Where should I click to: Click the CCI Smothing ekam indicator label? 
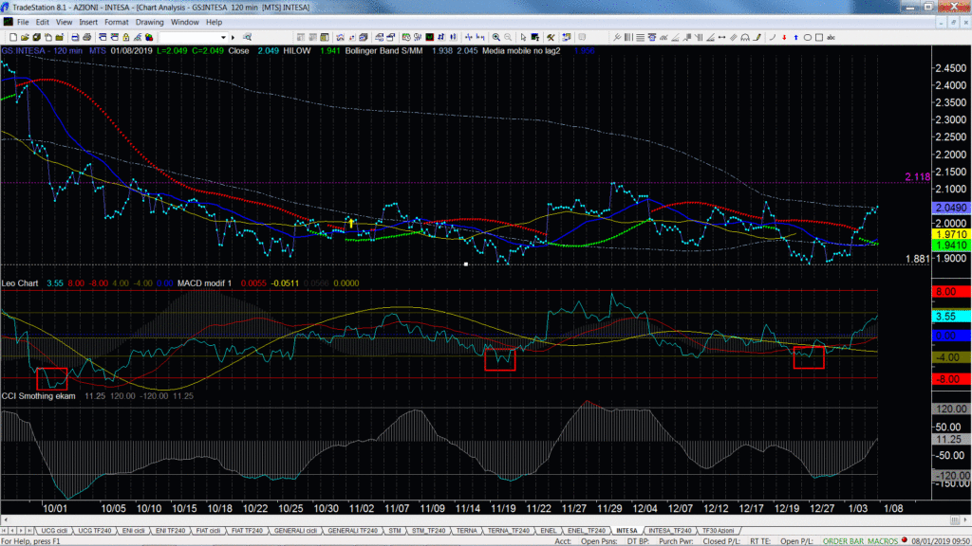[38, 395]
